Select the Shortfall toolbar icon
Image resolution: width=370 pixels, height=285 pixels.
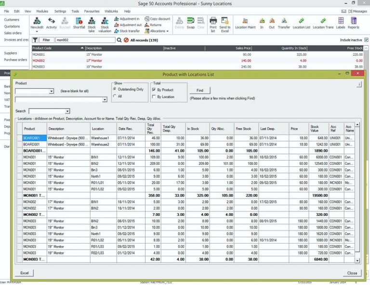[79, 23]
